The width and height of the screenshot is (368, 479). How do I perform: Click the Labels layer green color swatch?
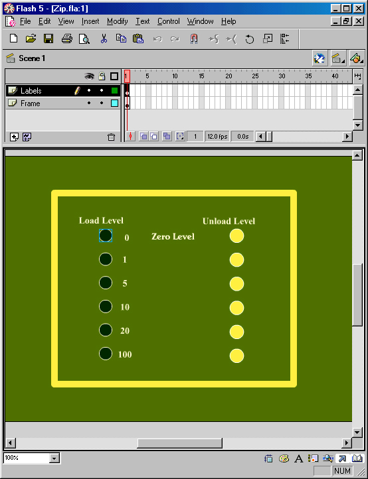pyautogui.click(x=115, y=90)
